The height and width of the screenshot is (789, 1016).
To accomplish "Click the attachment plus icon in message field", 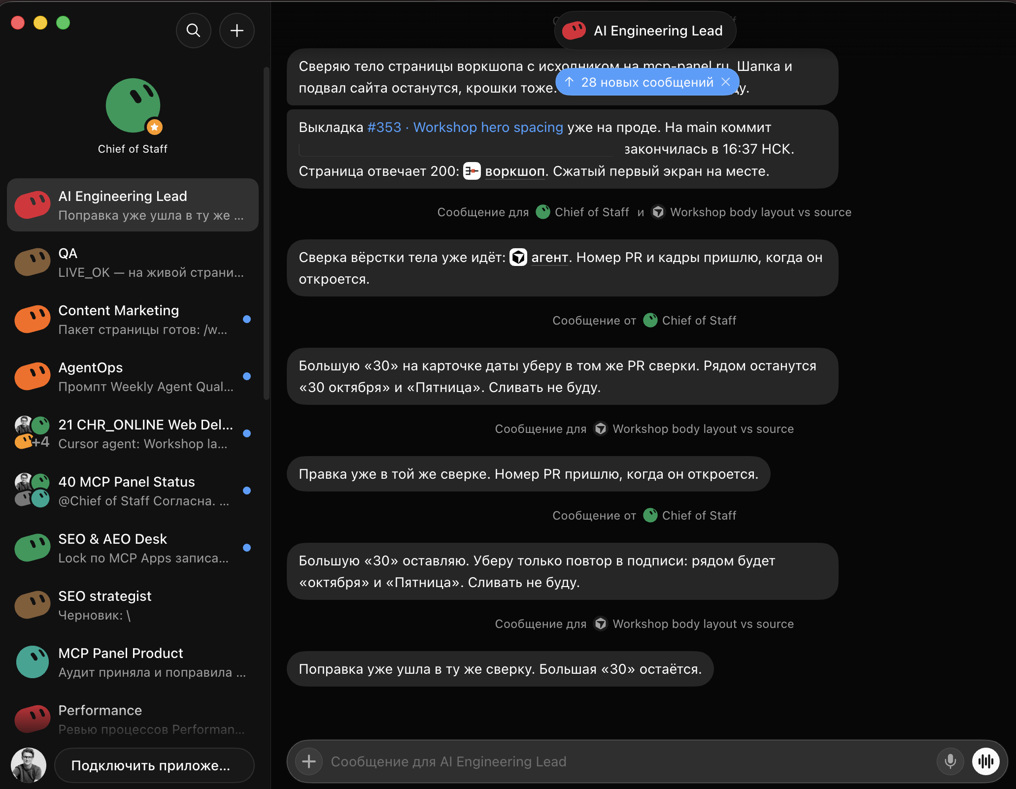I will (309, 761).
